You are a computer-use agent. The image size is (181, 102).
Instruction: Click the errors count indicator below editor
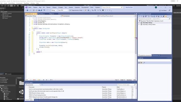[35, 80]
